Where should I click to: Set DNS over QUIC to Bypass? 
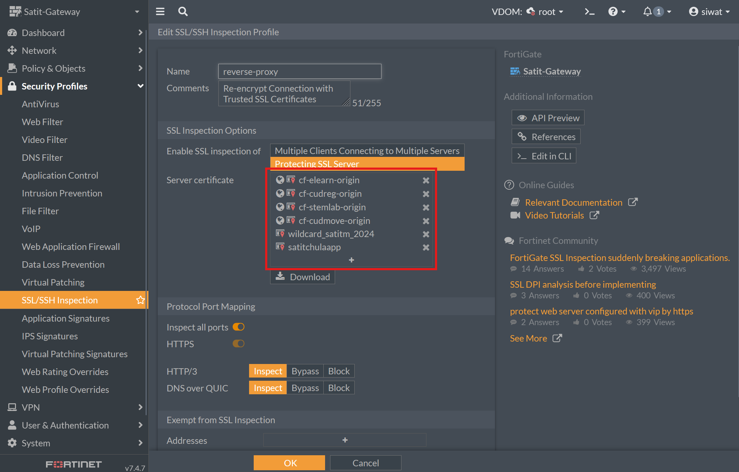pyautogui.click(x=305, y=388)
